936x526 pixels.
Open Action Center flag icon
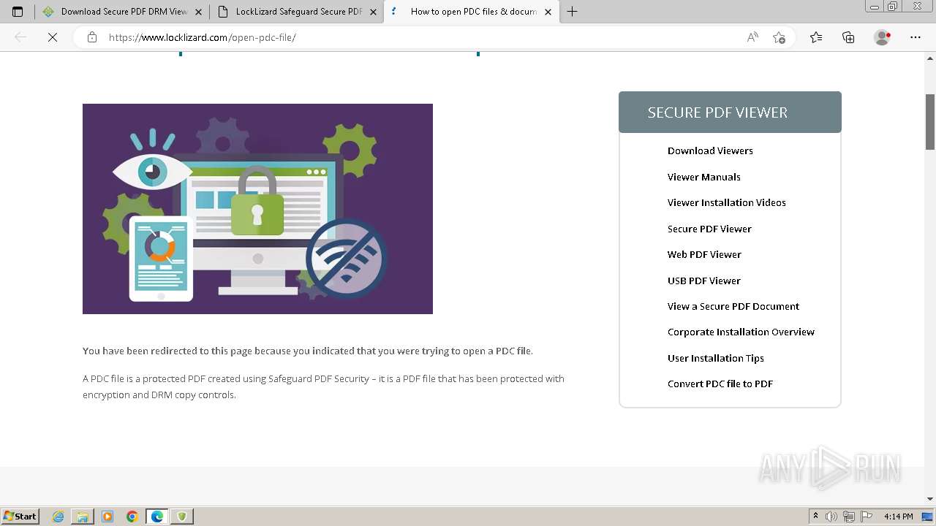click(x=866, y=517)
